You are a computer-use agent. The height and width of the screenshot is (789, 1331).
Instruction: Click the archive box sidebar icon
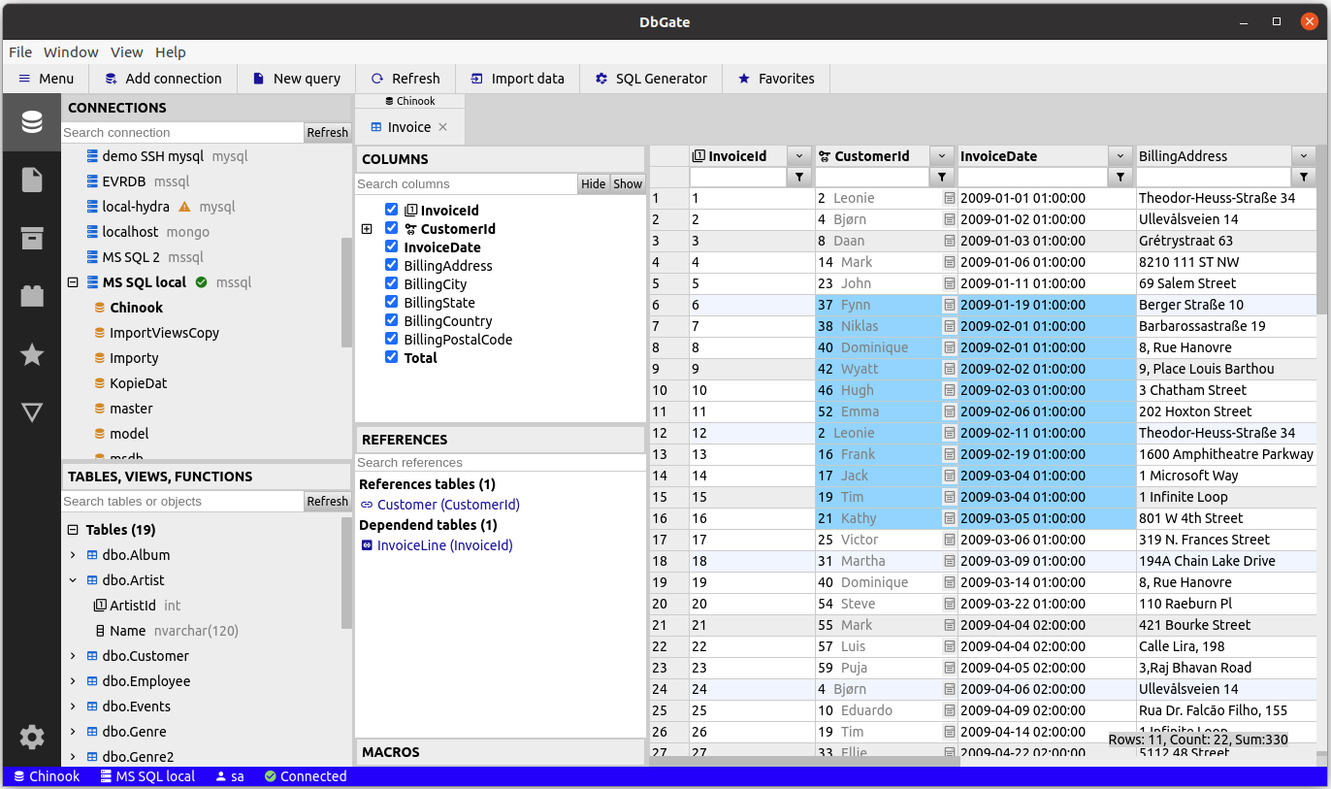32,238
